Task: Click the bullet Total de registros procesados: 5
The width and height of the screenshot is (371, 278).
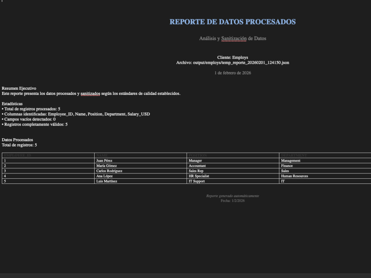Action: click(31, 109)
